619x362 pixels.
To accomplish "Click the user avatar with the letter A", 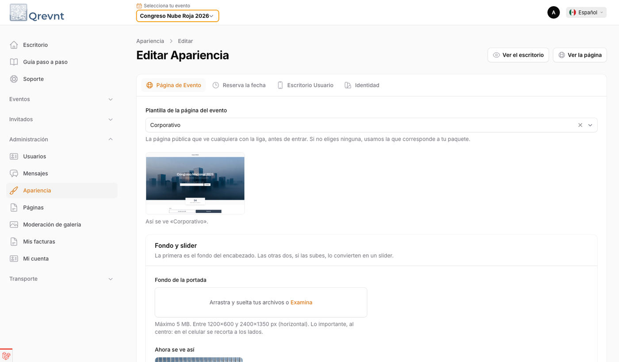I will pos(554,12).
